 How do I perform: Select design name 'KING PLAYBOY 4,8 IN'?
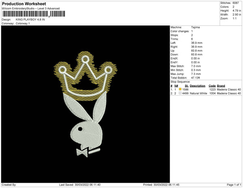tap(30, 19)
